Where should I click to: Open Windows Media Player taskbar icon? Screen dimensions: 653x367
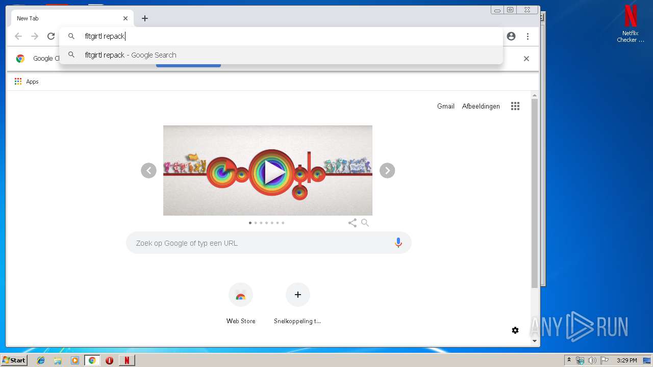click(x=75, y=360)
